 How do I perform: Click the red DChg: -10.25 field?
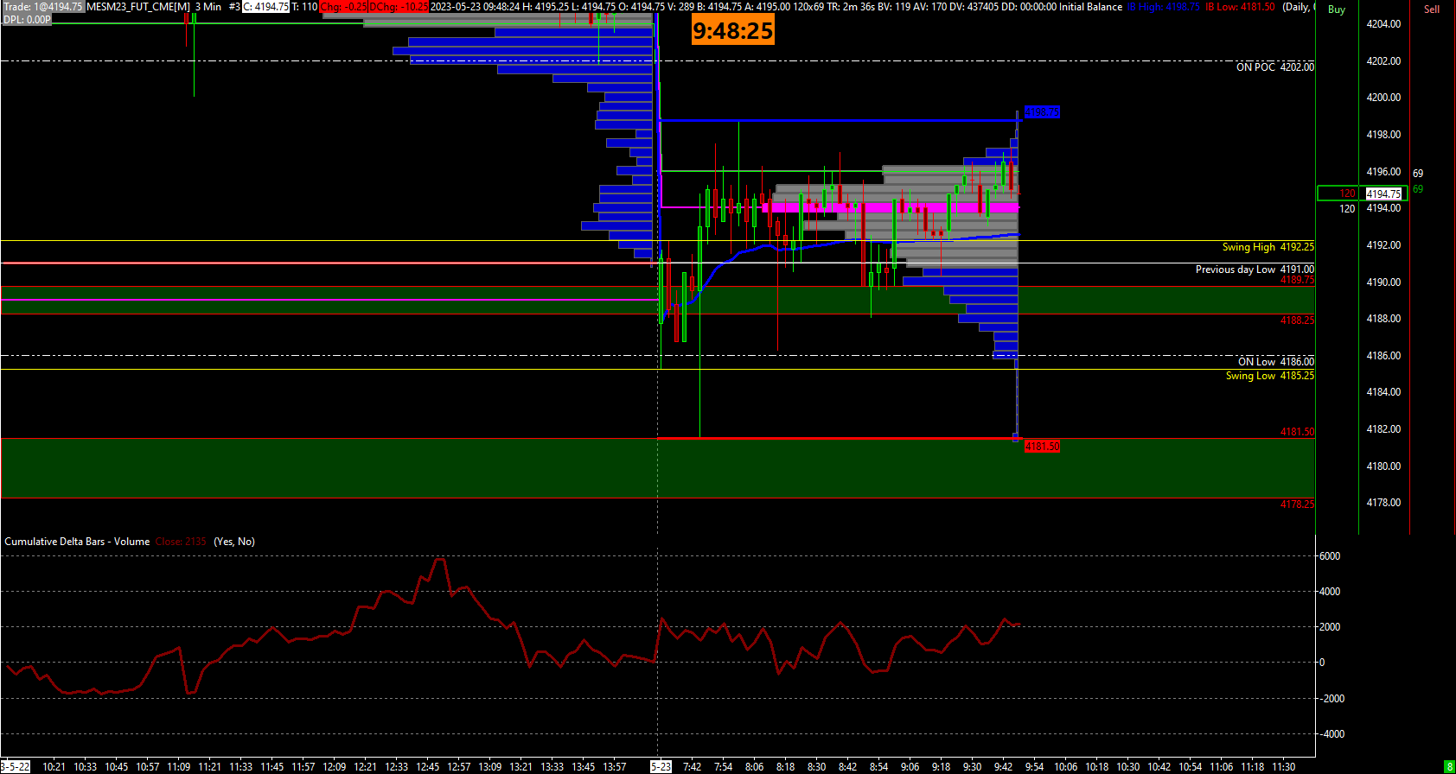pos(399,7)
